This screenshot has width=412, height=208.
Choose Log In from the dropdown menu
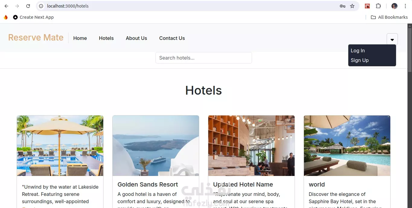click(x=358, y=50)
